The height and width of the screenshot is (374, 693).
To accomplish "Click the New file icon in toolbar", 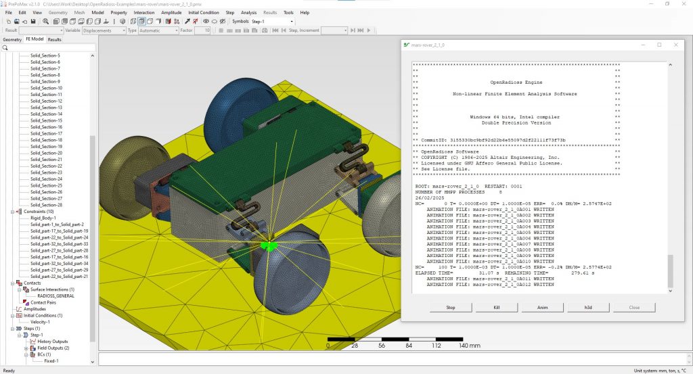I will 9,21.
